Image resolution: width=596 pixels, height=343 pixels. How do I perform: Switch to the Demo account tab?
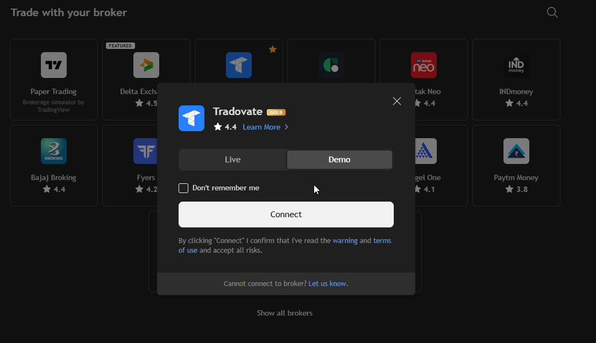click(x=339, y=160)
